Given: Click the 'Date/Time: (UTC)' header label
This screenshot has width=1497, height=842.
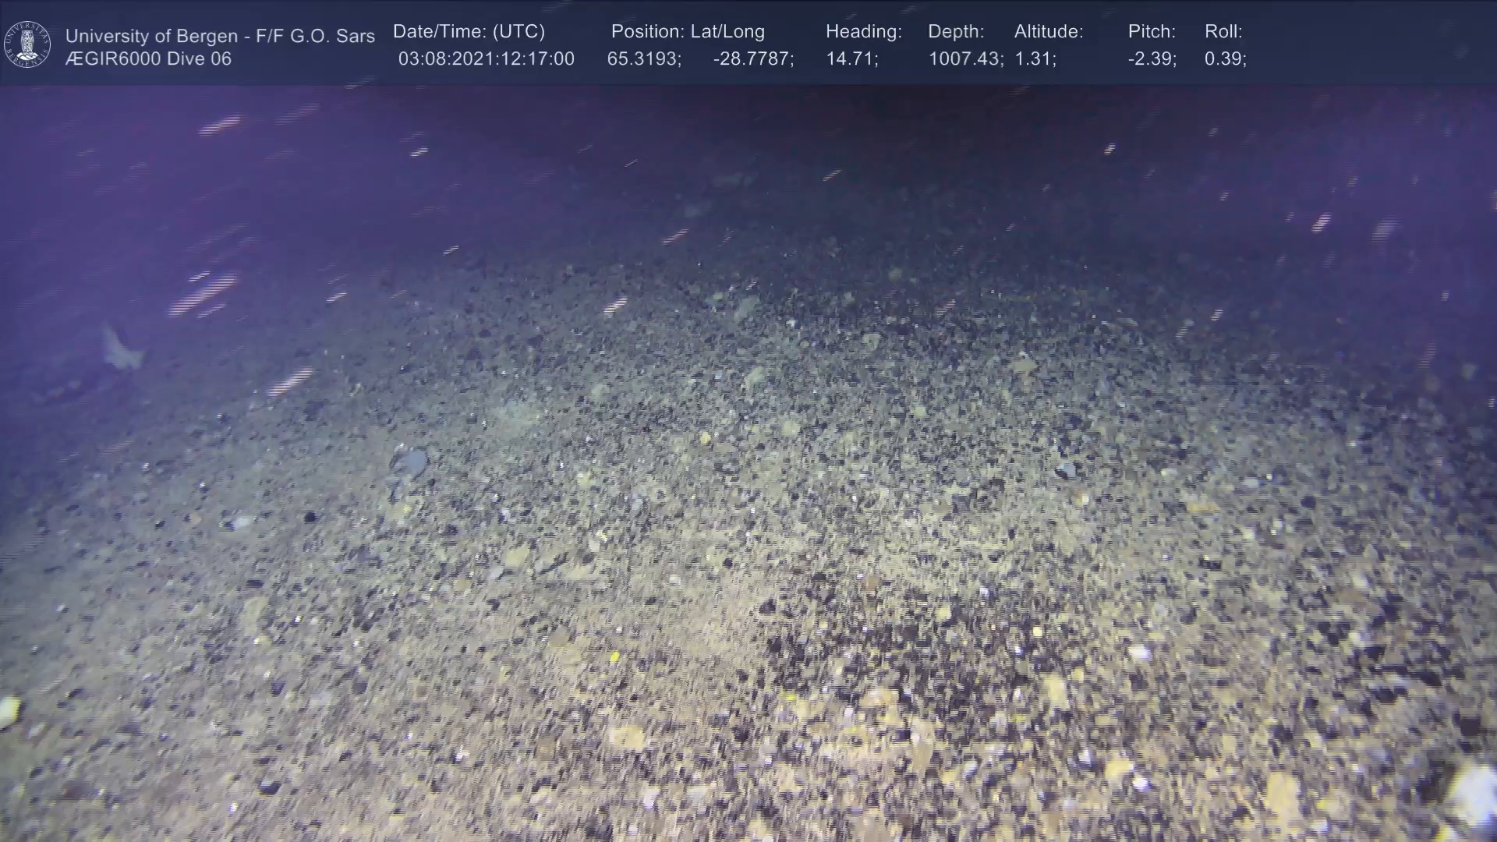Looking at the screenshot, I should click(469, 32).
